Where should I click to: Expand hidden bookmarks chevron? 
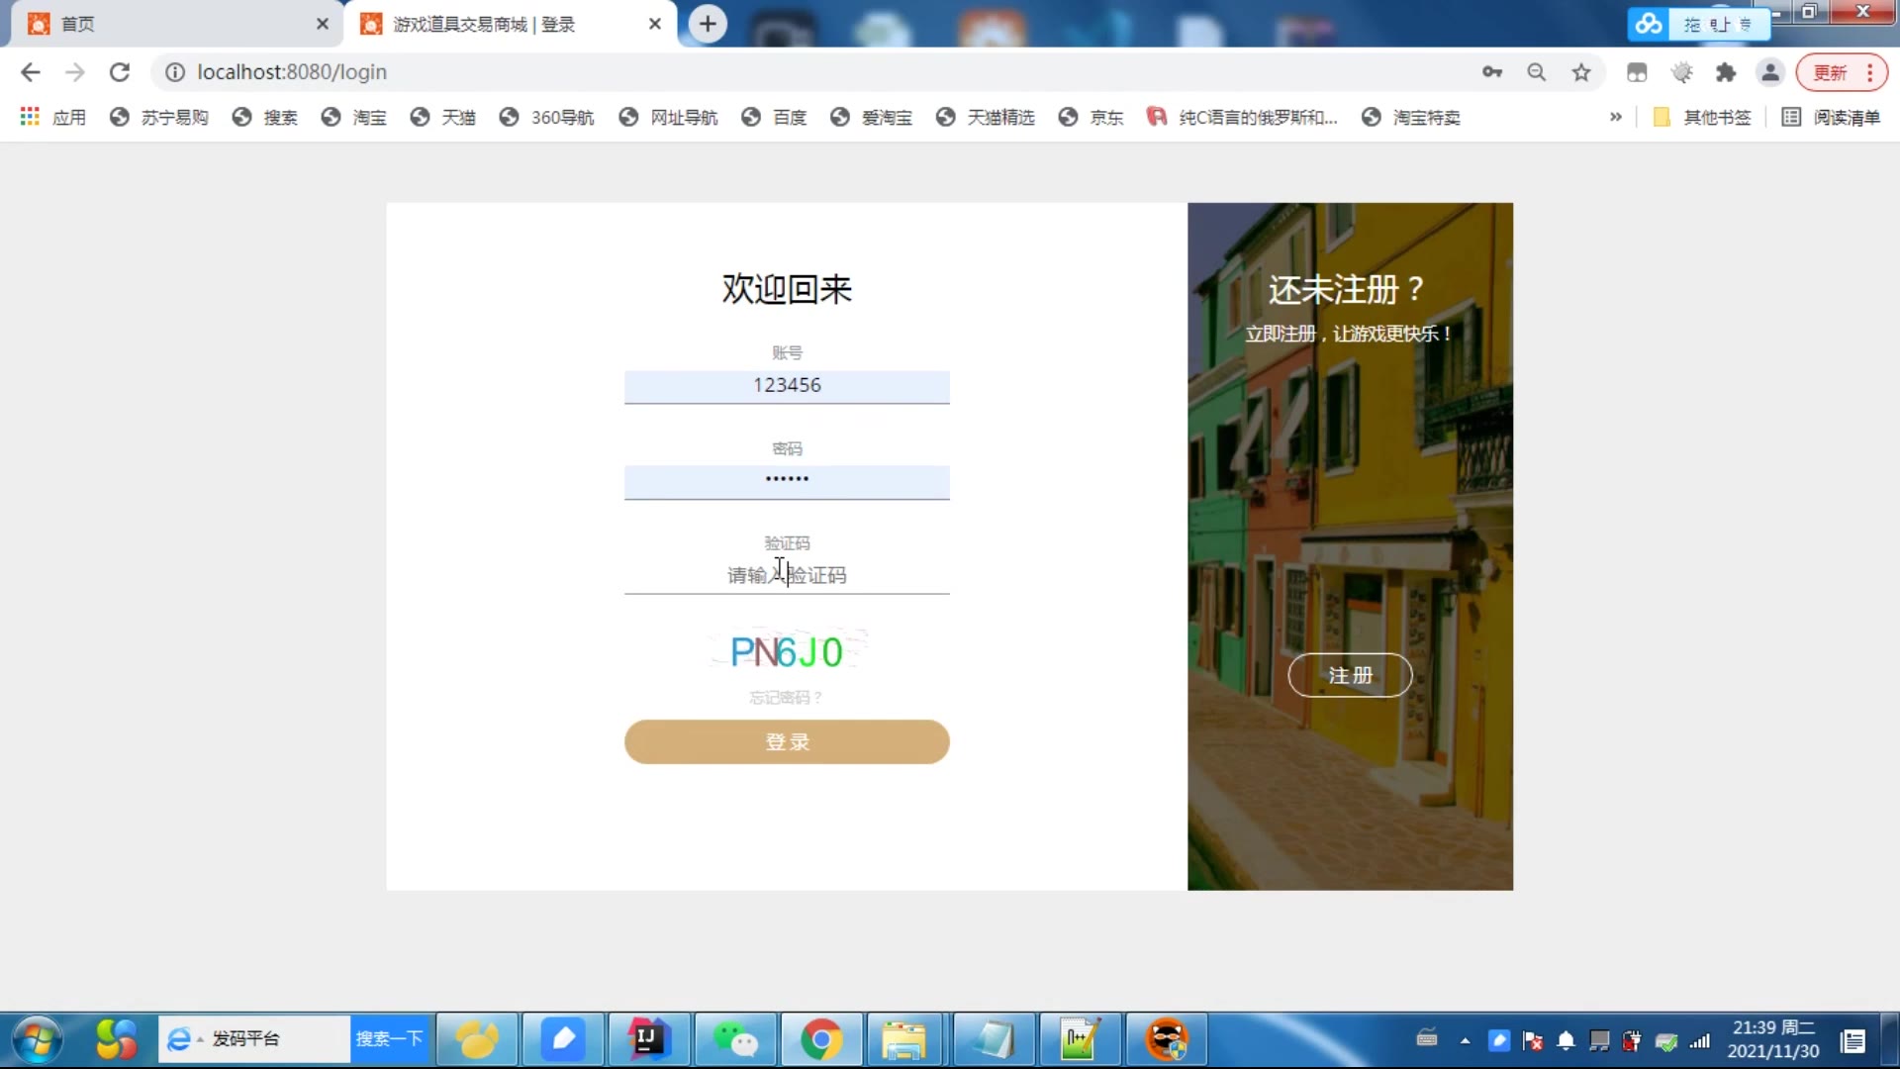1616,117
